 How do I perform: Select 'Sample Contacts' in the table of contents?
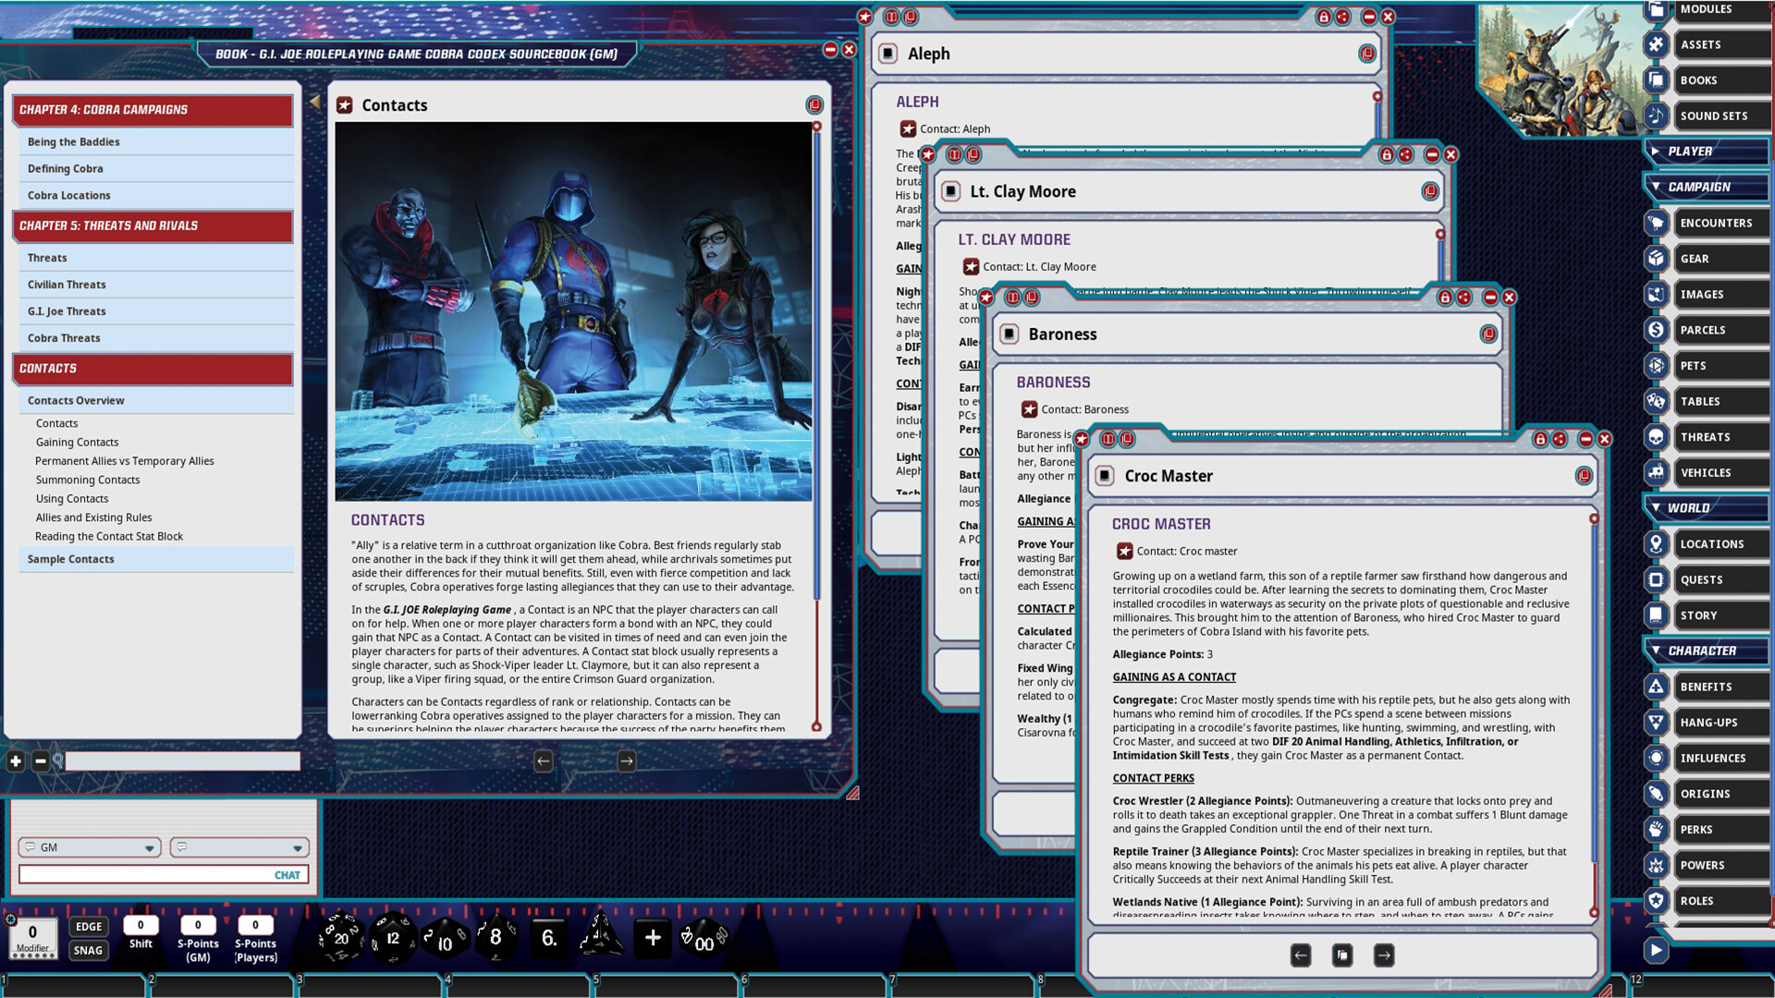pyautogui.click(x=70, y=558)
